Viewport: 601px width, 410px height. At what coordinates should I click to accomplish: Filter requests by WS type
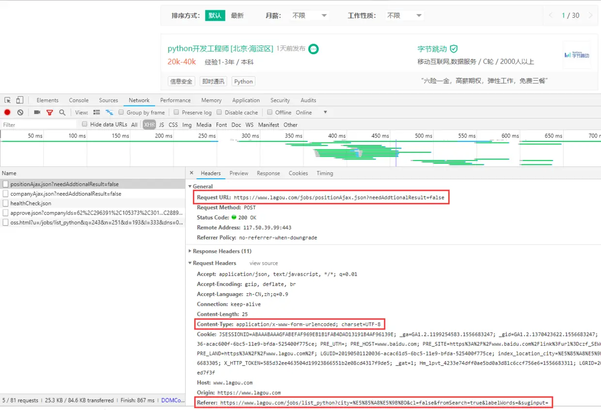pyautogui.click(x=249, y=125)
